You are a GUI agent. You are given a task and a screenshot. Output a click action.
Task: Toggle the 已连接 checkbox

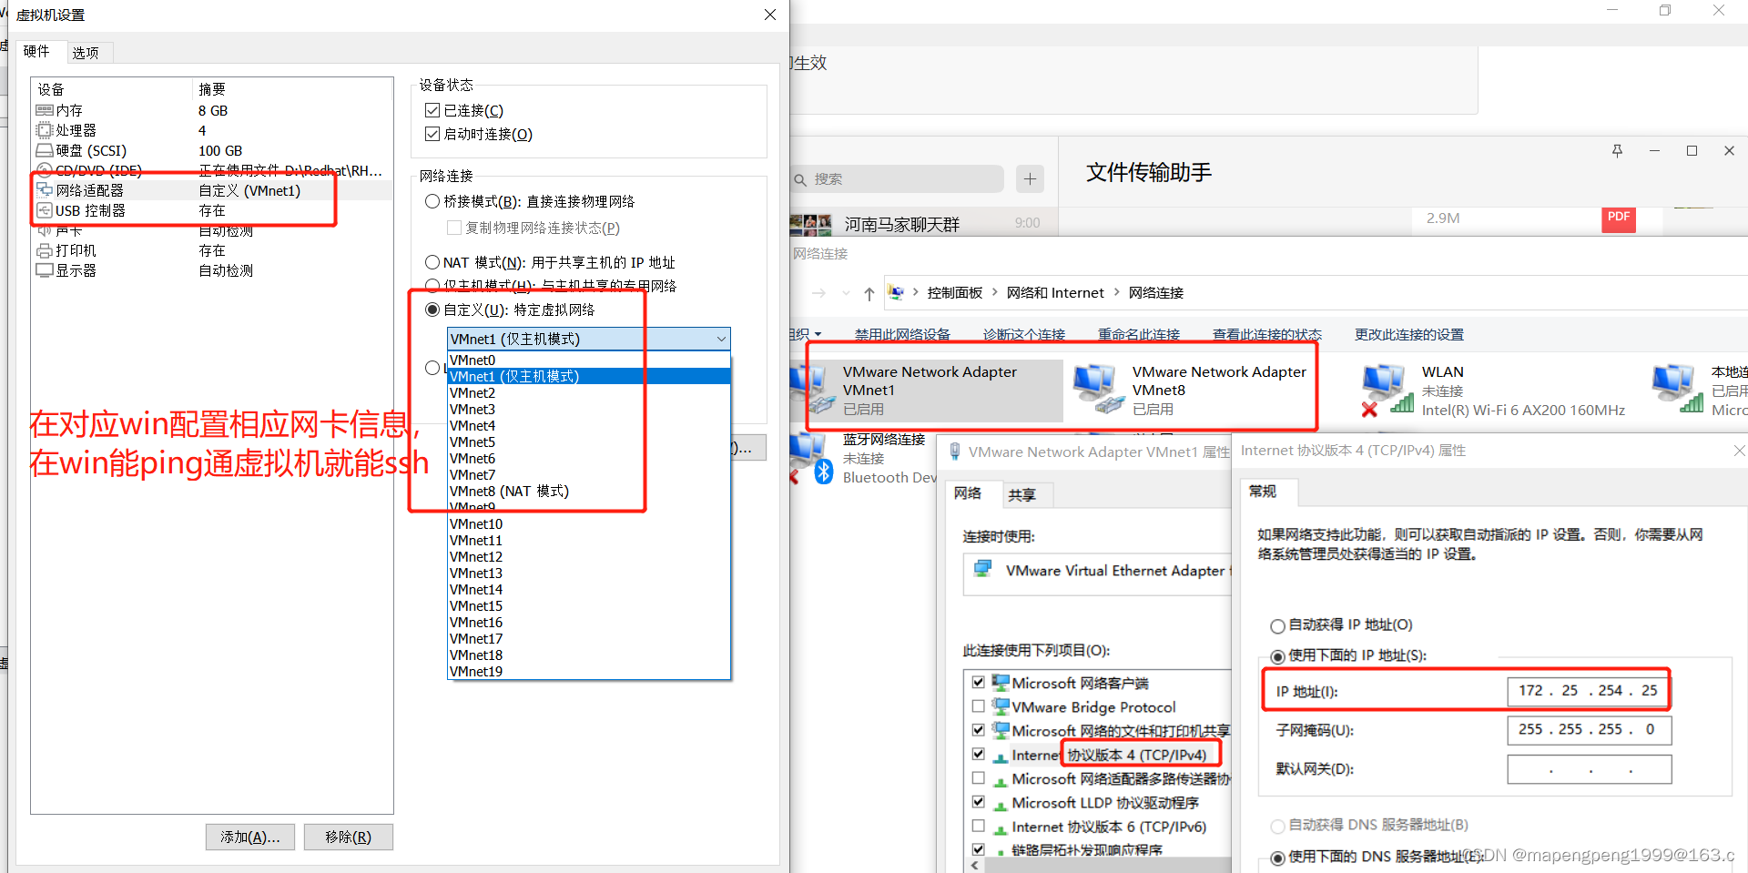tap(432, 110)
